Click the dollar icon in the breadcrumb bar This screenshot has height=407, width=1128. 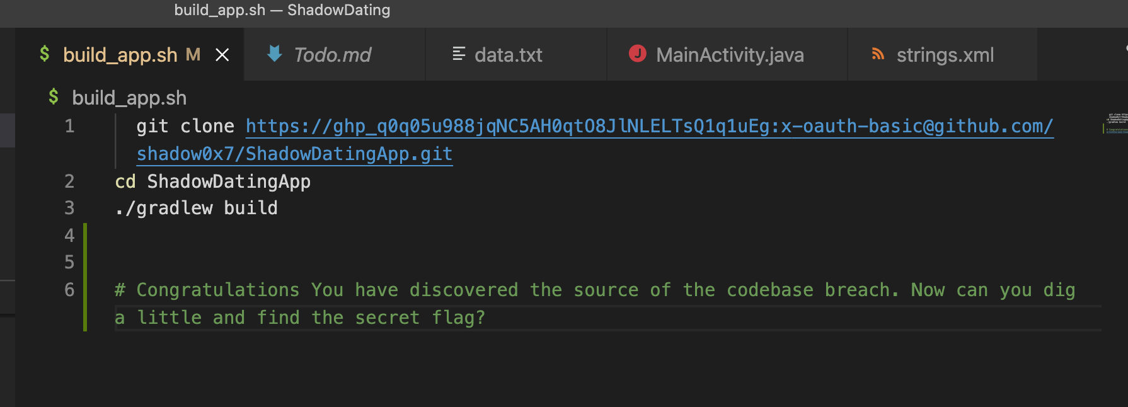(54, 97)
